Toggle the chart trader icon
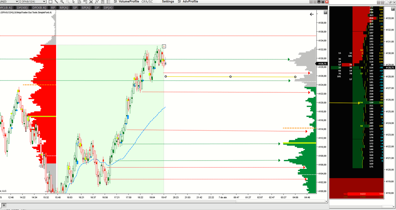 (x=85, y=2)
